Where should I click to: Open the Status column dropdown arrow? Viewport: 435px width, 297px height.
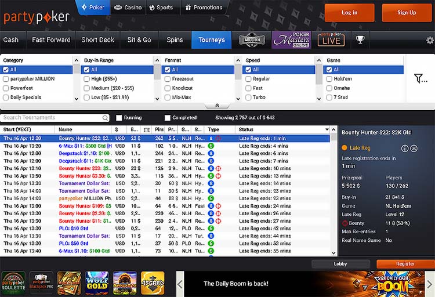point(327,129)
